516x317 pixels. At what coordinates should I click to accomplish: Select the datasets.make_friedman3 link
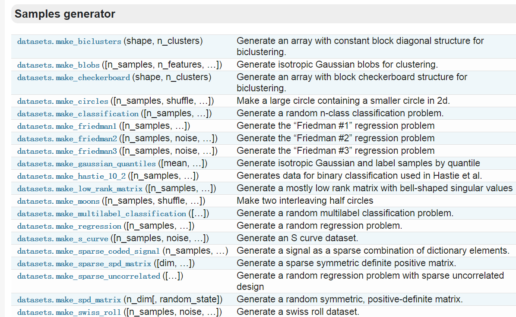pyautogui.click(x=67, y=152)
